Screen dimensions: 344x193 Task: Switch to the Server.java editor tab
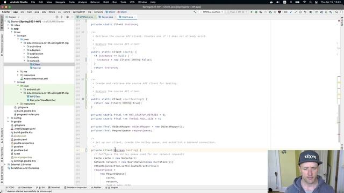point(107,17)
